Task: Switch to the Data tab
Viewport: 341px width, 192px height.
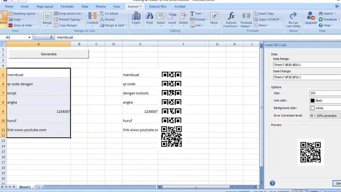Action: (x=85, y=6)
